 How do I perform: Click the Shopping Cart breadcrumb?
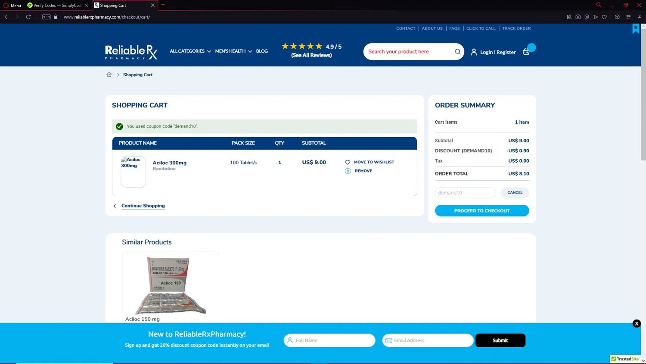click(138, 75)
